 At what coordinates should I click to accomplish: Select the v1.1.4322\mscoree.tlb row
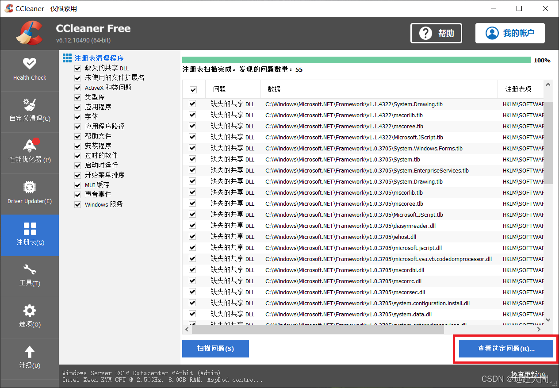click(363, 126)
